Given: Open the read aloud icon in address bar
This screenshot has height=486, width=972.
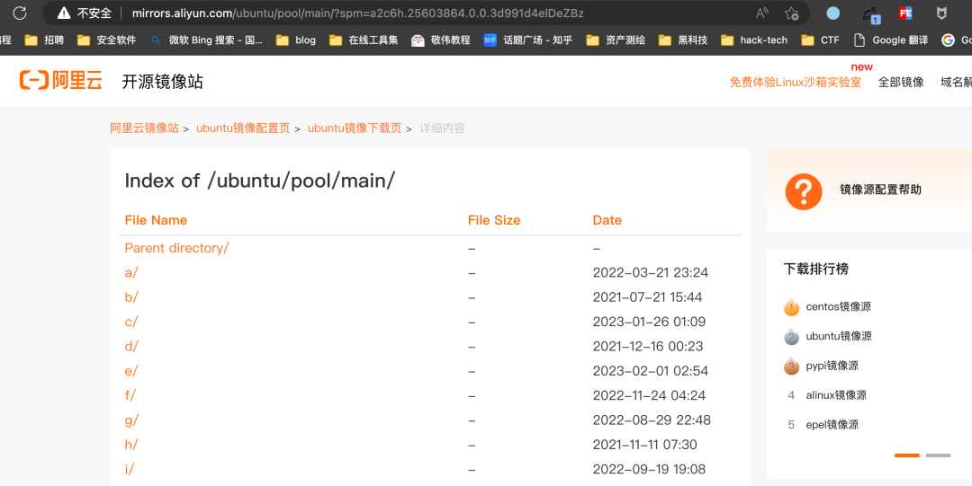Looking at the screenshot, I should pos(762,13).
